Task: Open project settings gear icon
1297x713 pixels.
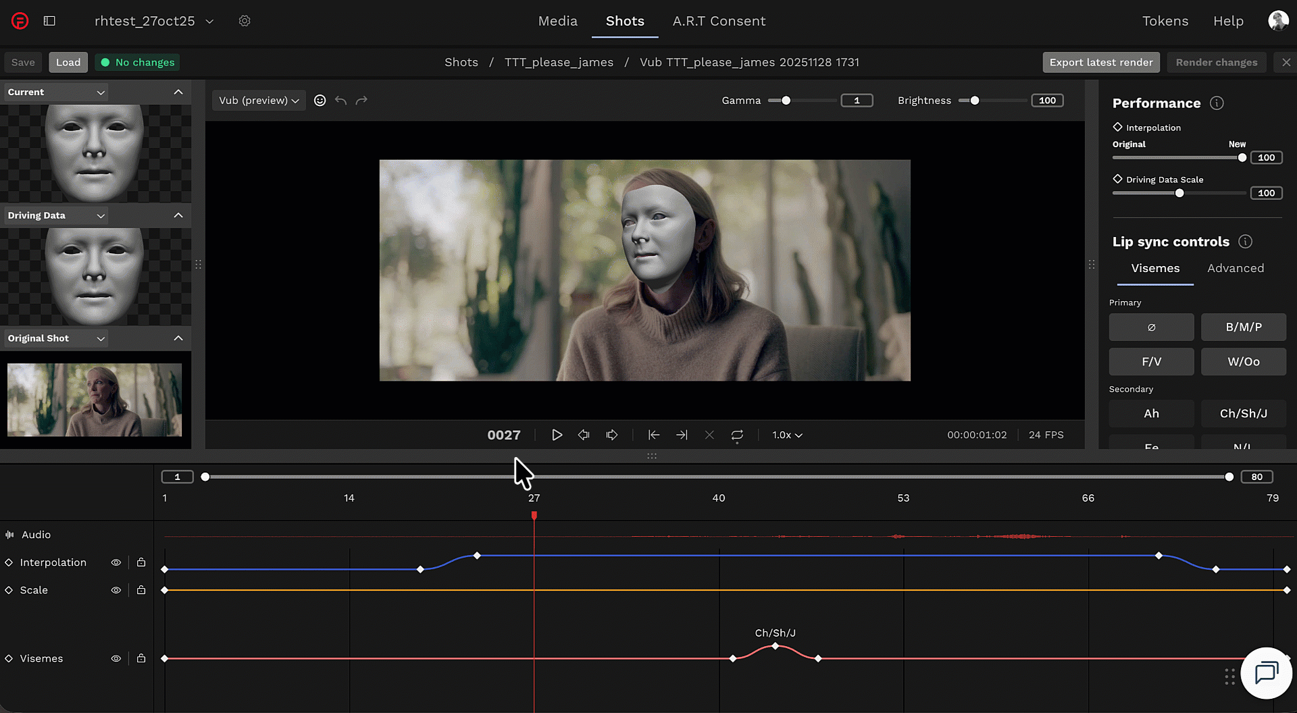Action: 245,21
